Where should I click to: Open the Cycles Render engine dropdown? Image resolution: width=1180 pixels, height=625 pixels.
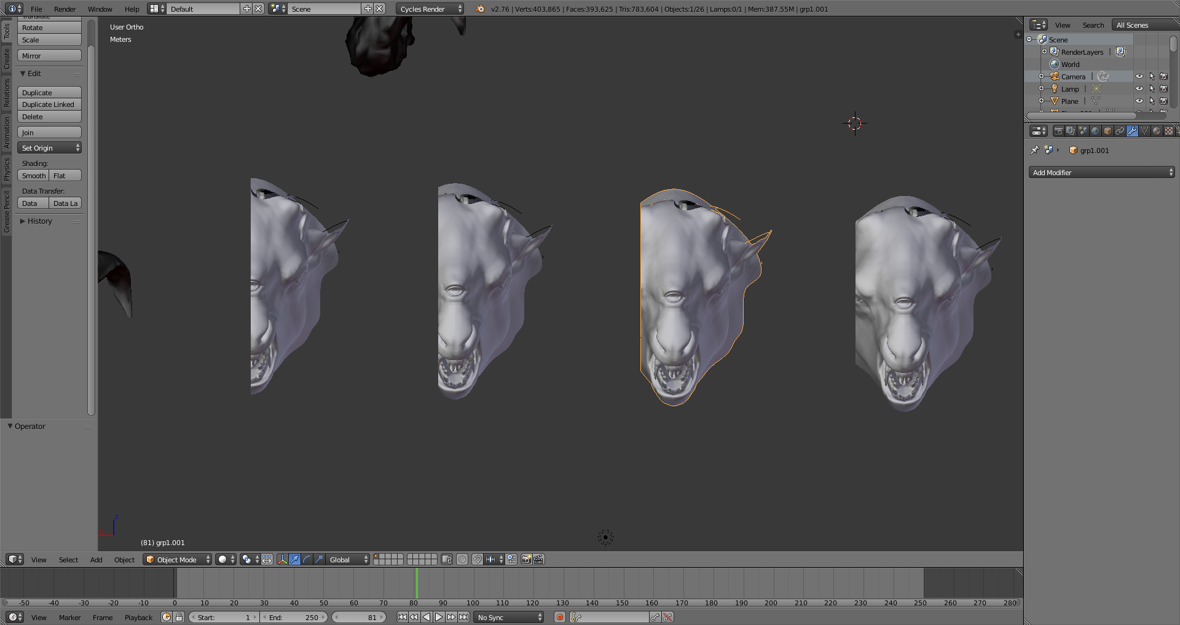coord(430,9)
